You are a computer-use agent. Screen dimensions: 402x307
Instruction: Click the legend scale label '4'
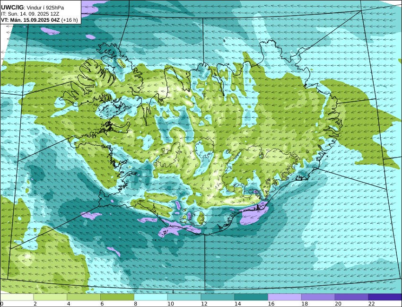pos(69,304)
